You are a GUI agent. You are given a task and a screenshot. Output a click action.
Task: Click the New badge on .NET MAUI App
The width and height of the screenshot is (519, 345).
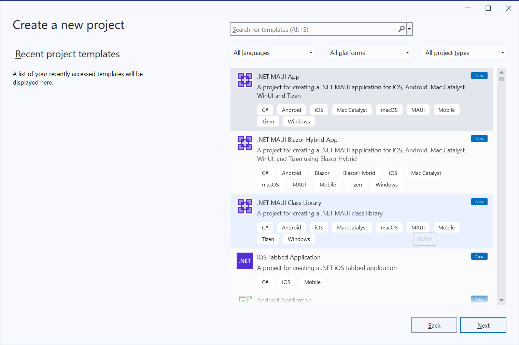479,76
